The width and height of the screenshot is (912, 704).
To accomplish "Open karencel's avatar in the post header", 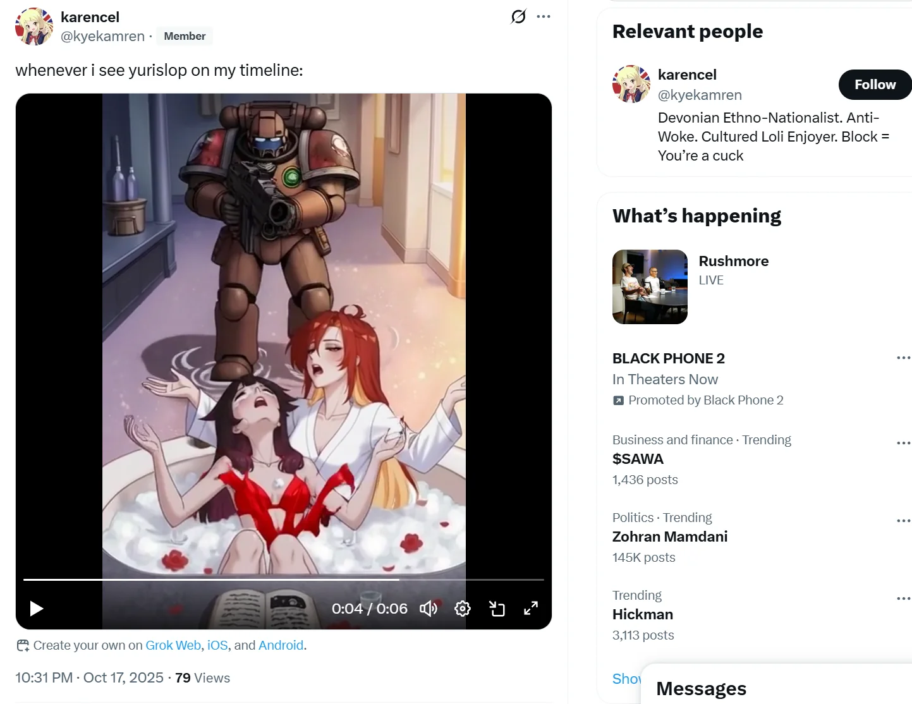I will point(34,27).
